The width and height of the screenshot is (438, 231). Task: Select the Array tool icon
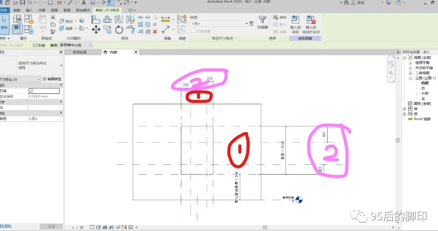pyautogui.click(x=141, y=25)
